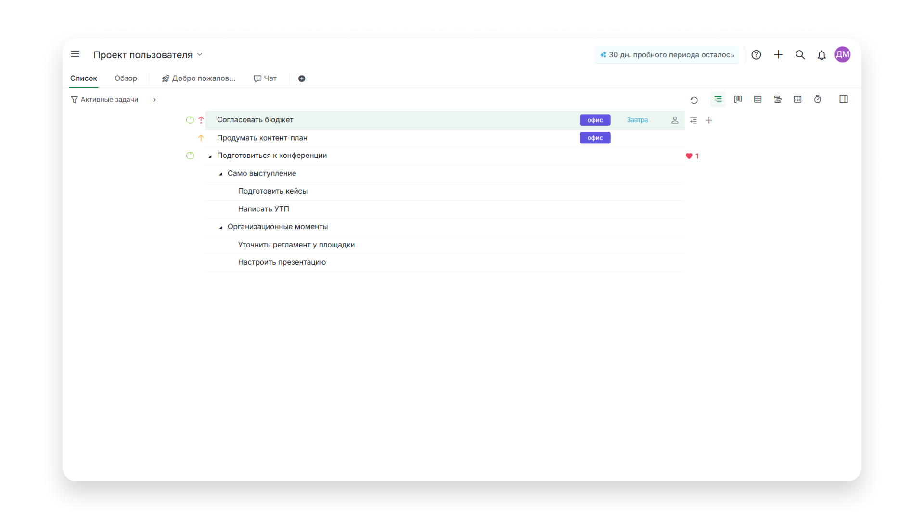The image size is (924, 520).
Task: Switch to Kanban board view
Action: (x=738, y=99)
